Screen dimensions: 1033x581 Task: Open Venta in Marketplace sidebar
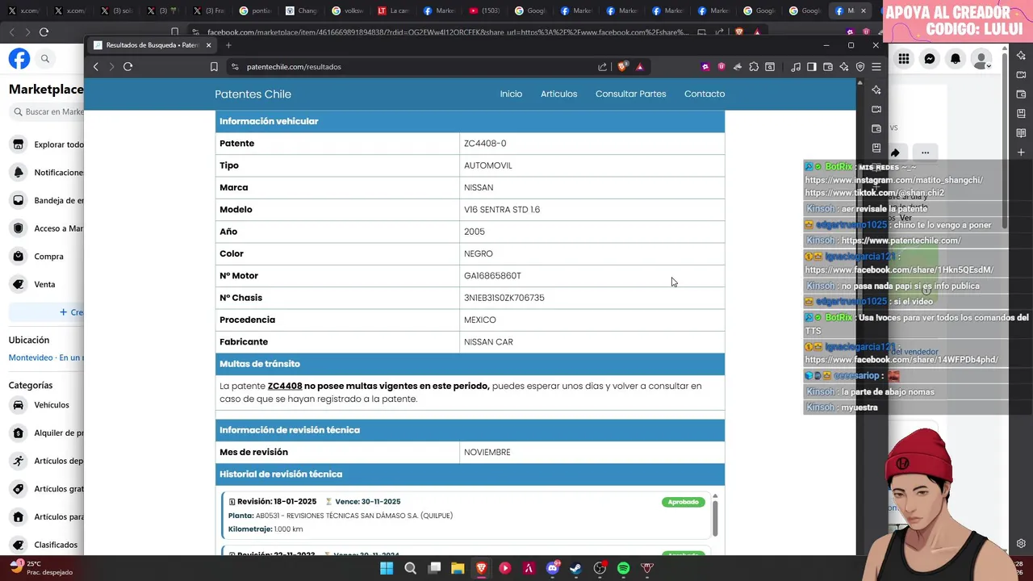pyautogui.click(x=46, y=284)
